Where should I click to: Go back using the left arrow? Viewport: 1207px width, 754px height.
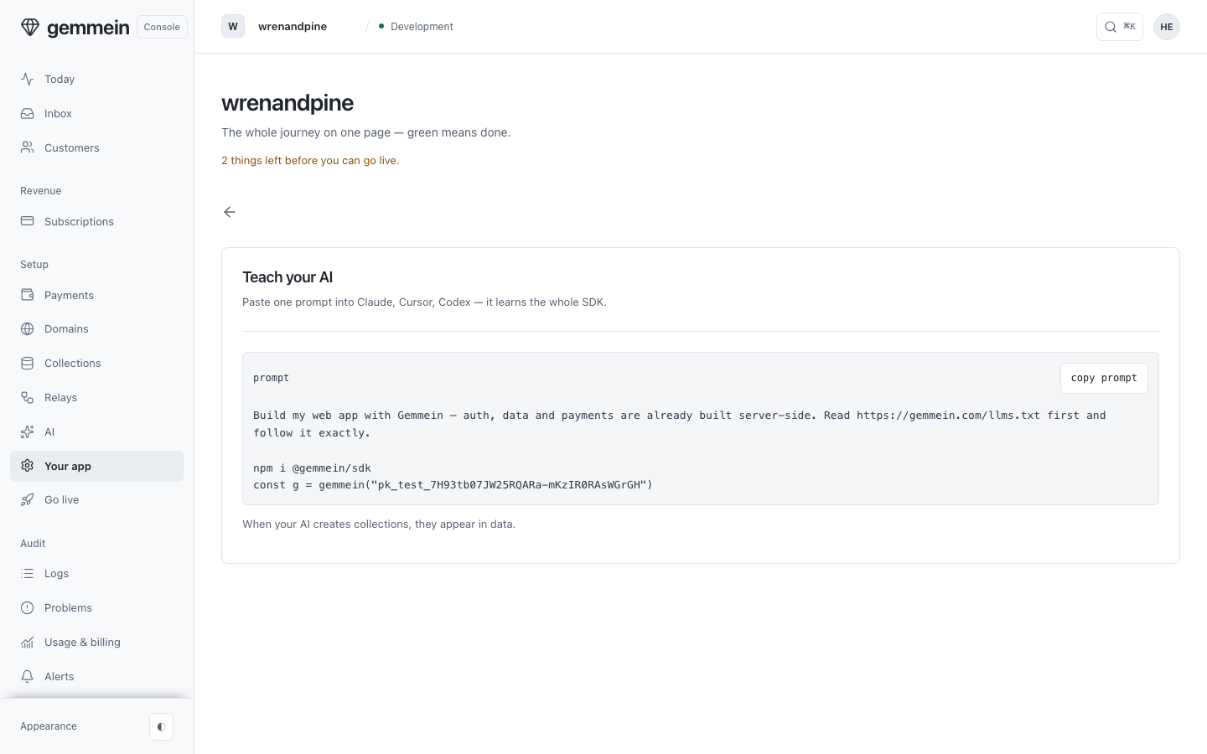pos(230,212)
